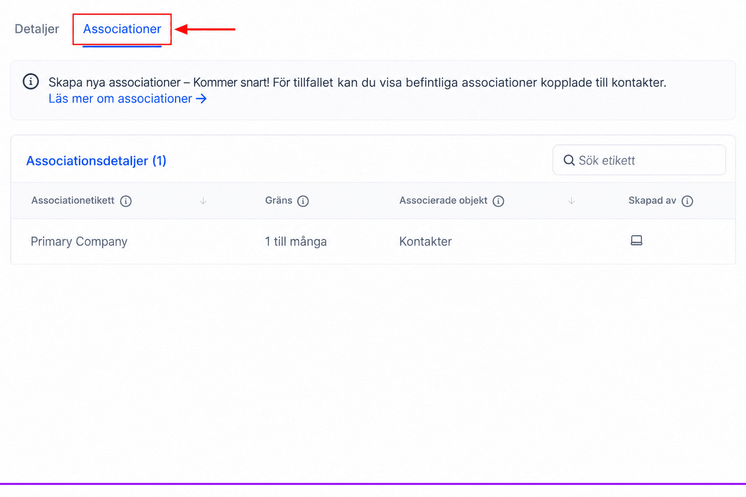Click the Associationsdetaljer (1) heading

(96, 161)
